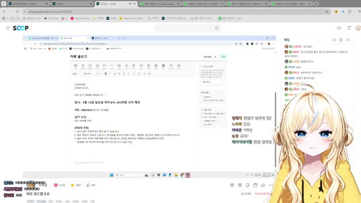Mute the playing tab via speaker icon
Image resolution: width=361 pixels, height=203 pixels.
point(130,4)
